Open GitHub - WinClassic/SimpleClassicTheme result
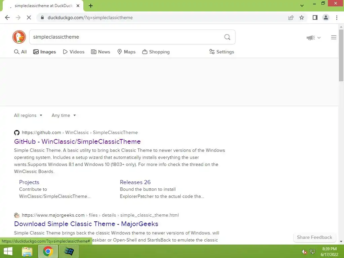Image resolution: width=344 pixels, height=258 pixels. pos(78,141)
